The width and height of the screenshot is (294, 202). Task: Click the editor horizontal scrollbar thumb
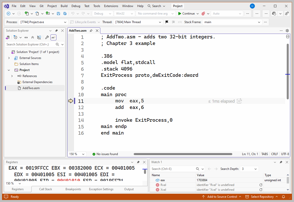(183, 154)
